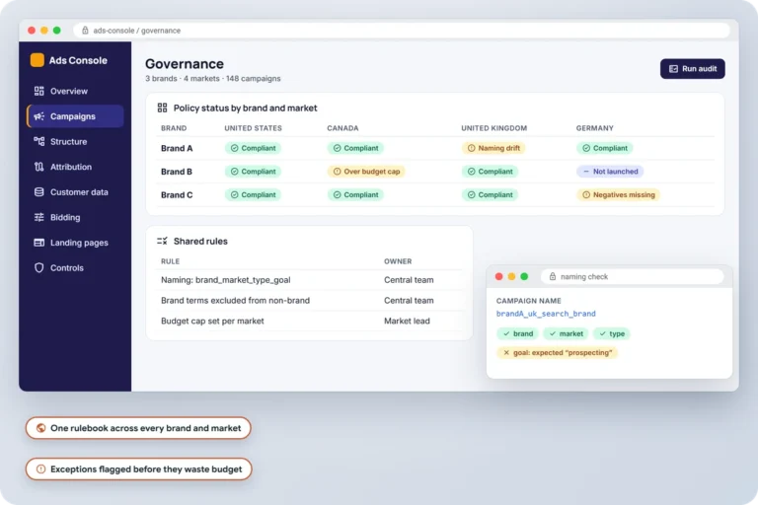Click the goal expected prospecting warning tag
The image size is (758, 505).
[558, 353]
